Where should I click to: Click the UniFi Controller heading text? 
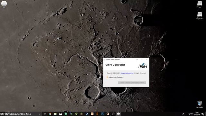coord(115,65)
